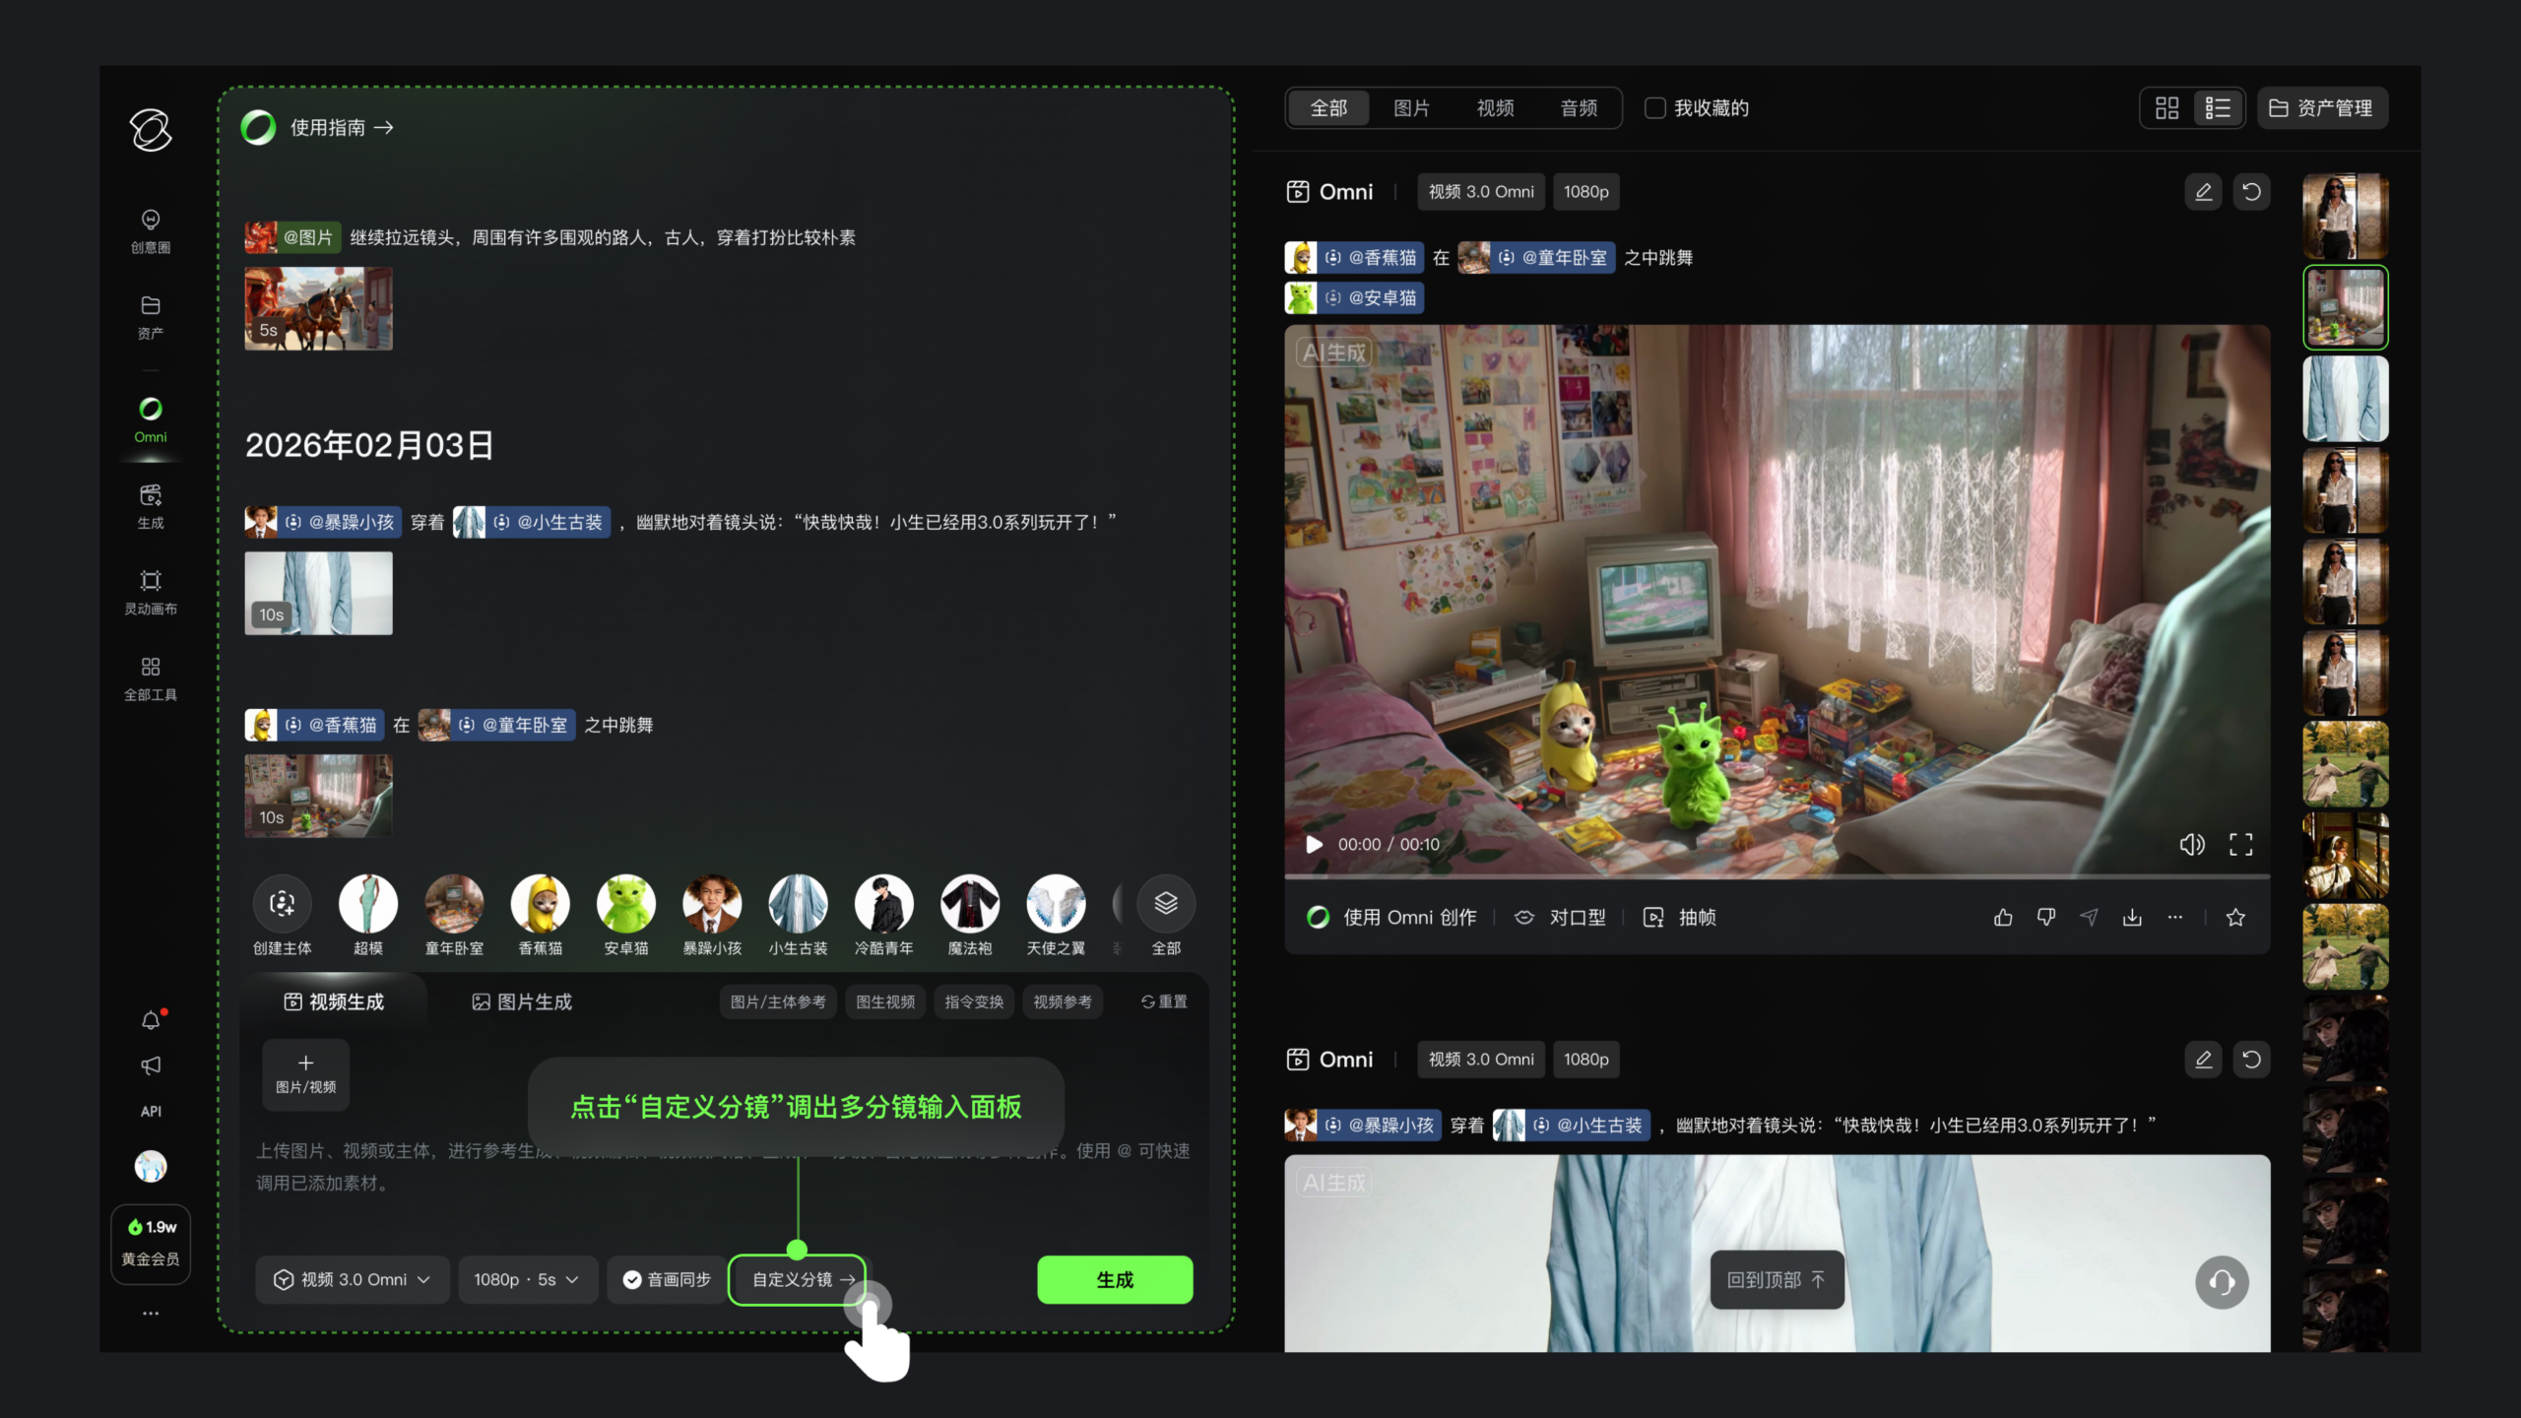
Task: Switch to 图片生成 tab
Action: click(x=522, y=1001)
